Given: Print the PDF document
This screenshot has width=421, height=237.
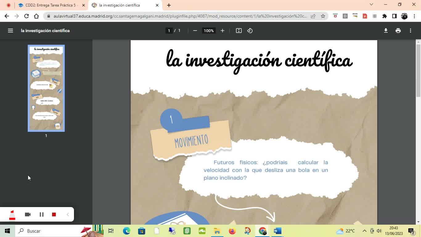Looking at the screenshot, I should click(398, 31).
